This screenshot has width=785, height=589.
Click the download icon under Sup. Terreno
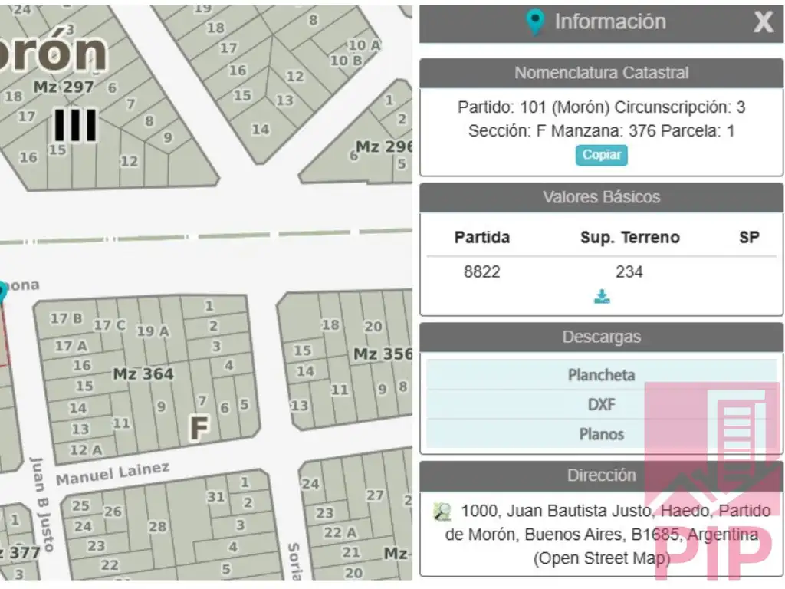point(602,297)
